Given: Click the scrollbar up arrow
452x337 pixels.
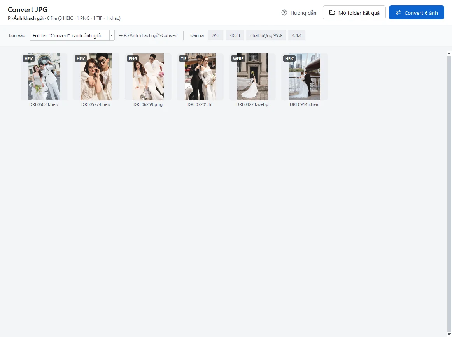Looking at the screenshot, I should tap(449, 53).
